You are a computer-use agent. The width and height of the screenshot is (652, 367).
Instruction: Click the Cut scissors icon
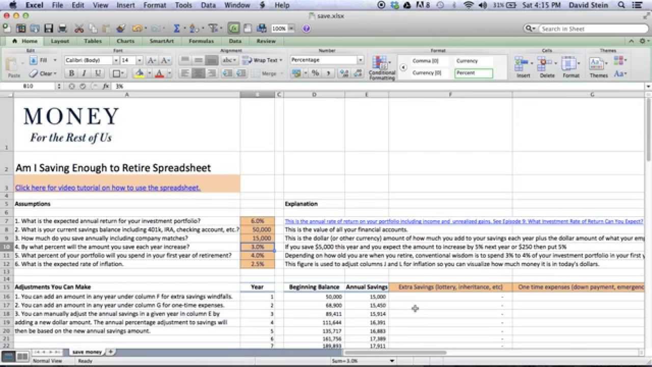pyautogui.click(x=79, y=29)
